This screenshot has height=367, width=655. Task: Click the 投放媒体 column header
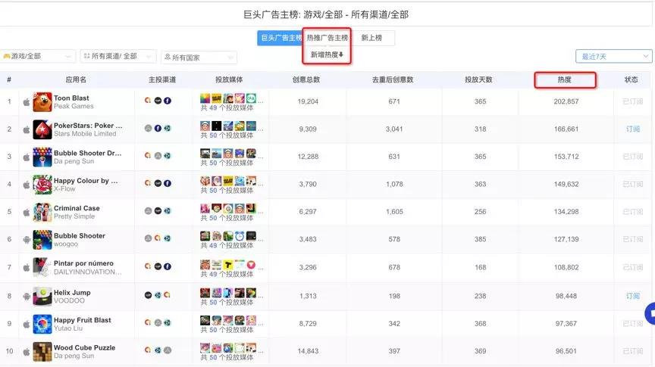229,79
